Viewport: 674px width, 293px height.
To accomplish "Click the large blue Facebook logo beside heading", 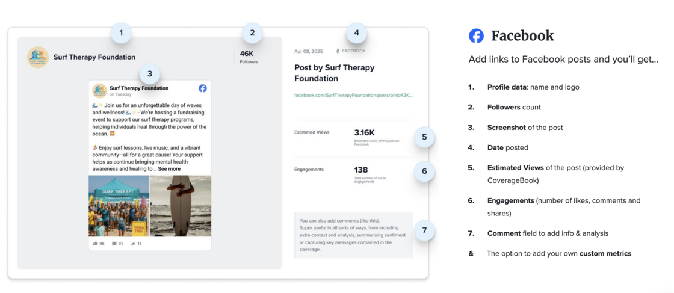I will [476, 36].
